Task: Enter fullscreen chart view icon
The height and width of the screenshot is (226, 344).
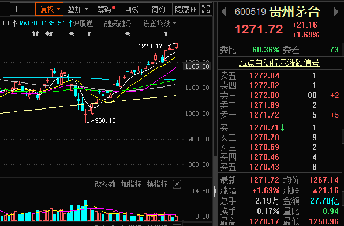Action: click(206, 9)
